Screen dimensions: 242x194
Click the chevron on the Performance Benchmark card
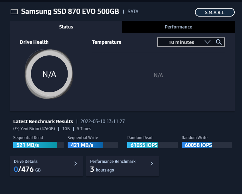pos(152,164)
